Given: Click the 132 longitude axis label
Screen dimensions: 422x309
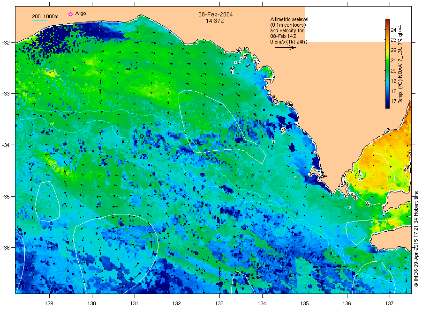Looking at the screenshot, I should tap(177, 303).
